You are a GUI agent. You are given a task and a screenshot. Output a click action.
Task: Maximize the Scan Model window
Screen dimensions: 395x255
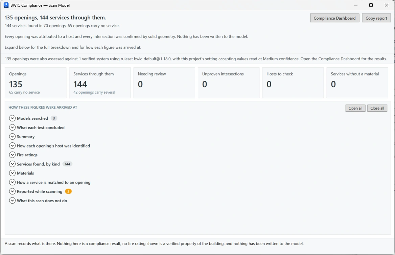pos(371,5)
